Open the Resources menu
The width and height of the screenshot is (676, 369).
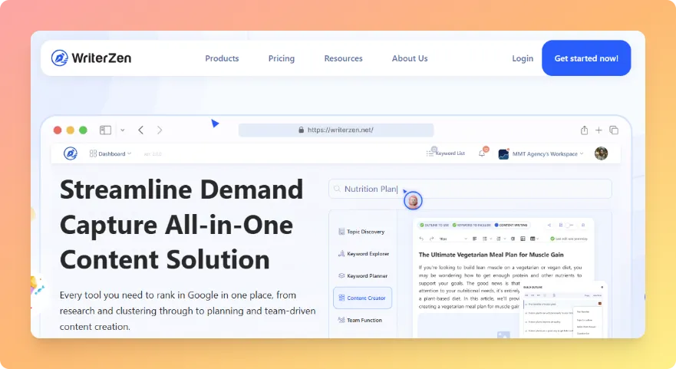[343, 58]
